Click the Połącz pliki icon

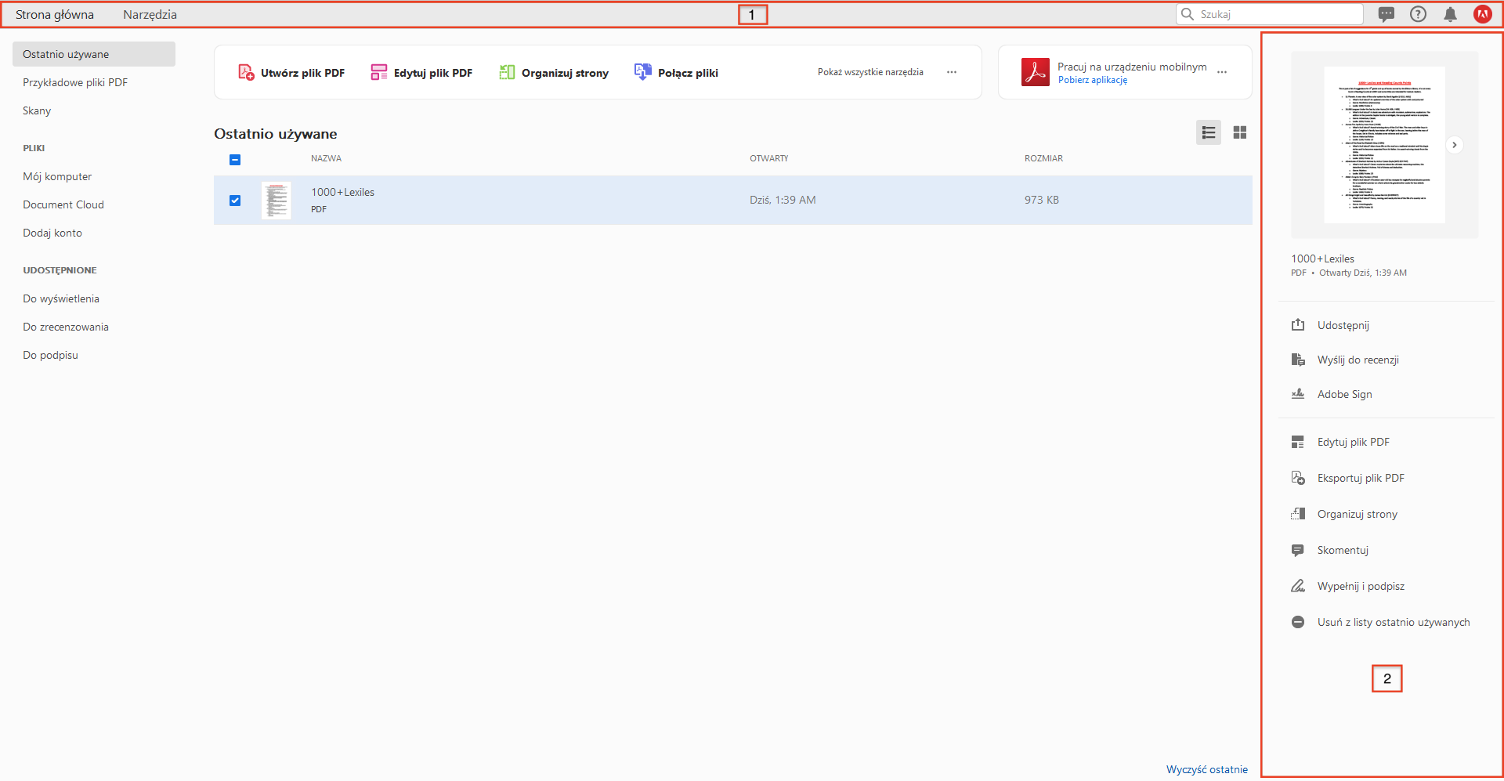(x=643, y=73)
